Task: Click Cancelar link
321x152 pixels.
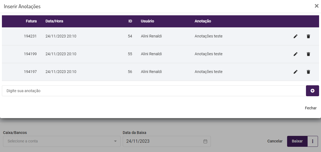Action: (x=275, y=141)
